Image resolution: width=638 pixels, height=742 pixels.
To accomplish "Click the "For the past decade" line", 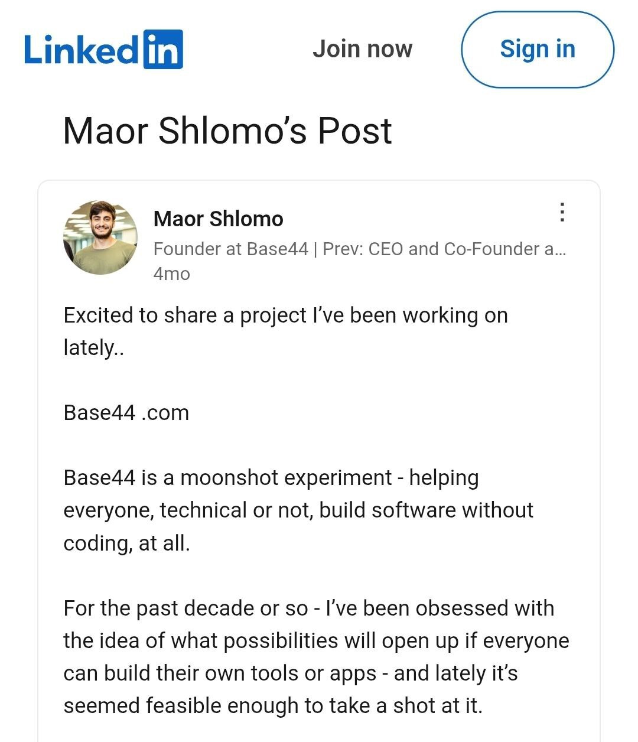I will click(x=308, y=608).
